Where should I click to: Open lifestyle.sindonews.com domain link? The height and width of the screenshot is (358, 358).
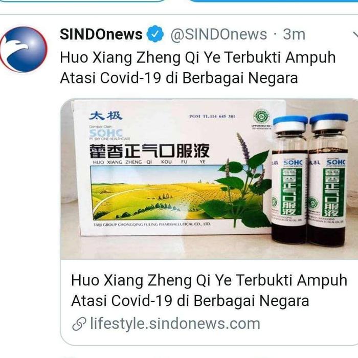coord(175,324)
